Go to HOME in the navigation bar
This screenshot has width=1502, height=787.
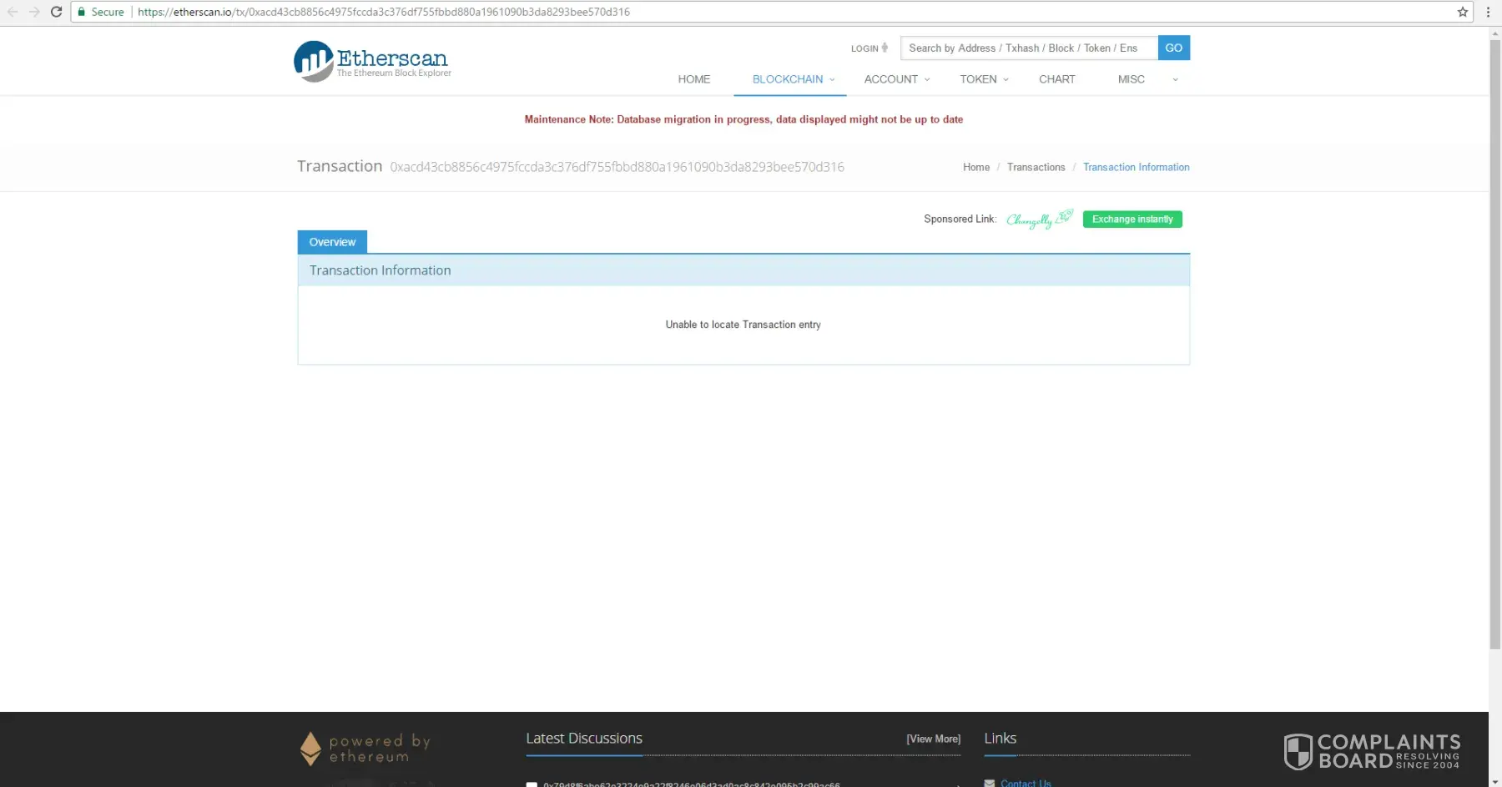coord(693,79)
